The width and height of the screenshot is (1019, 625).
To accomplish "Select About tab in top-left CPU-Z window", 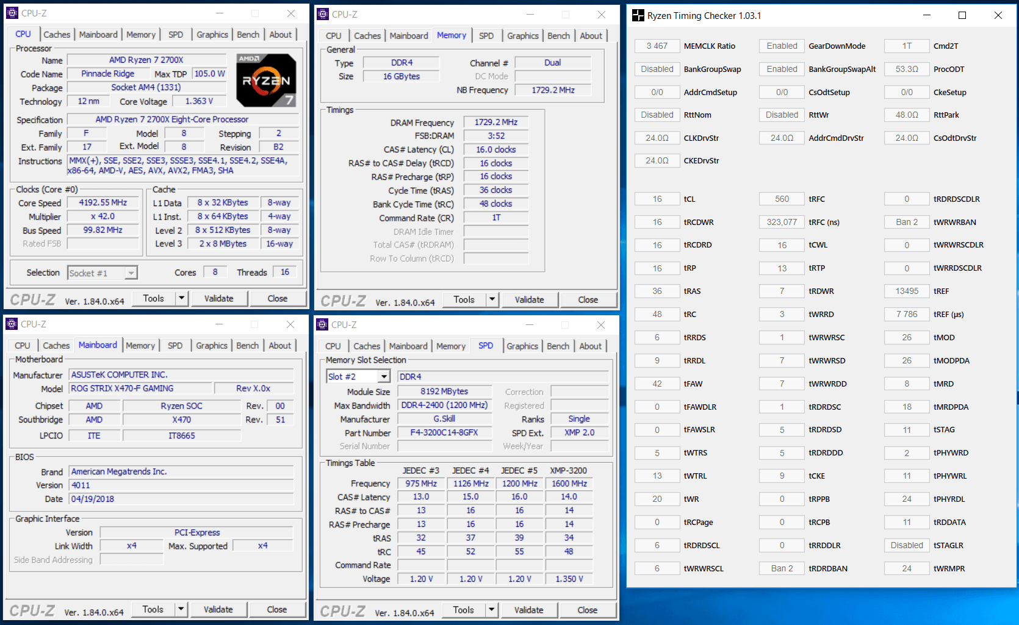I will [281, 35].
